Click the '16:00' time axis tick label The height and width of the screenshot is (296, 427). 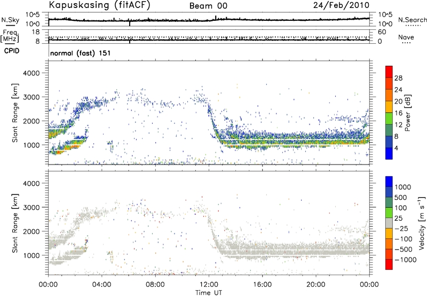[262, 285]
